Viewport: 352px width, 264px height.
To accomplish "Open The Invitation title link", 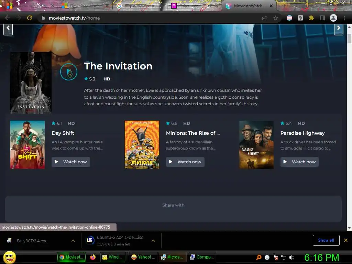I will pyautogui.click(x=118, y=66).
